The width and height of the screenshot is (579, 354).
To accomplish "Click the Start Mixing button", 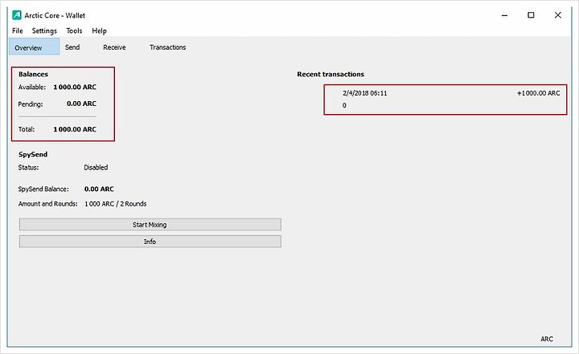I will [150, 225].
